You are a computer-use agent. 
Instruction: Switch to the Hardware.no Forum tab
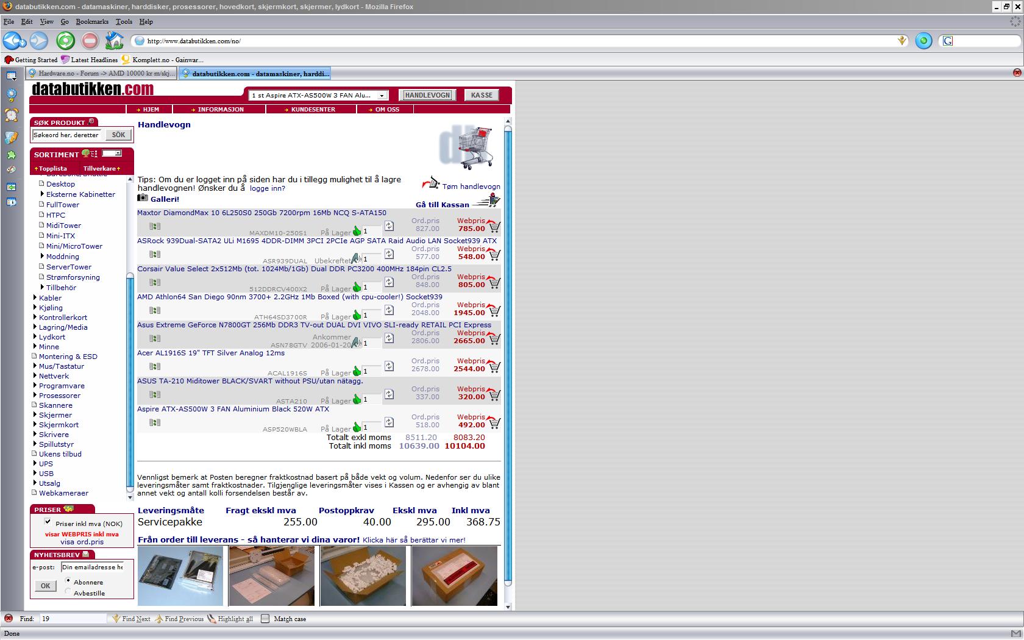click(x=101, y=73)
